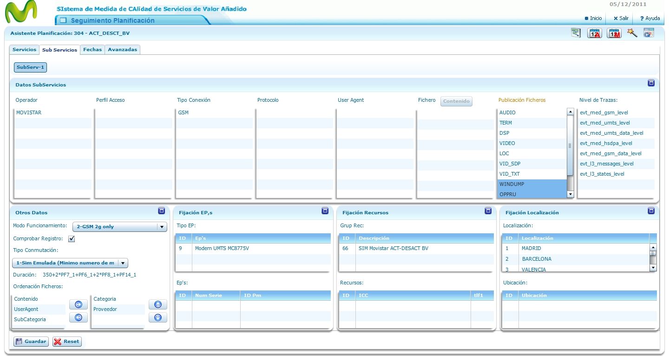Select the highlighted OPPRU entry
The width and height of the screenshot is (669, 356).
(x=532, y=194)
